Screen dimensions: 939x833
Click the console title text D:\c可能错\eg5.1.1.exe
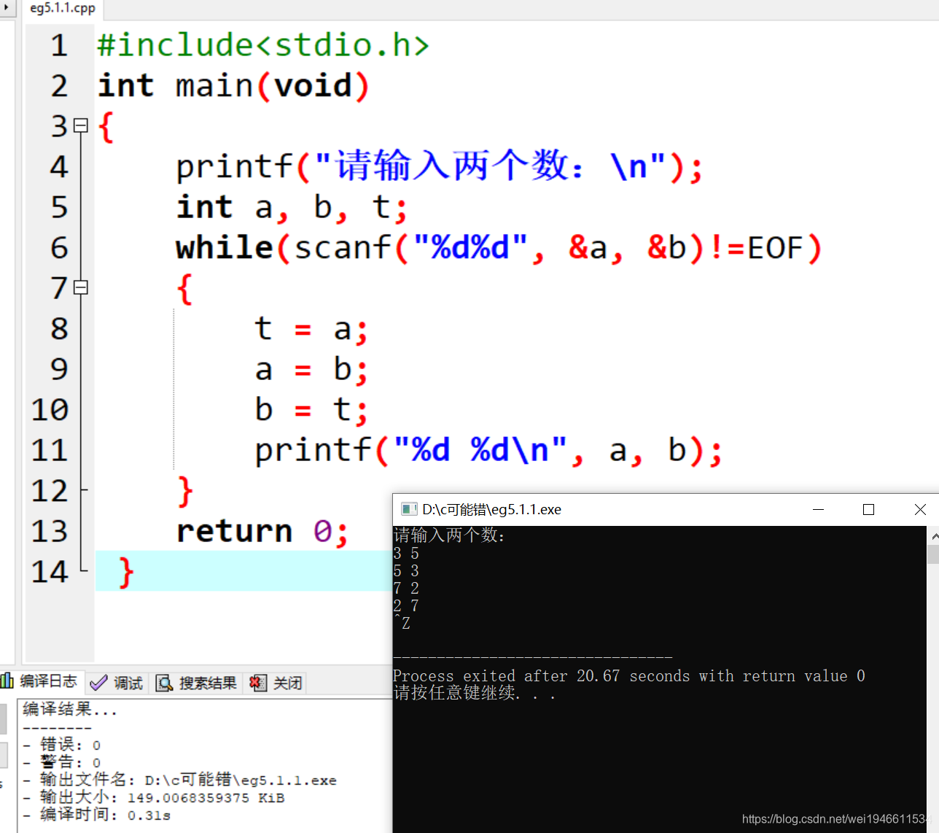[x=491, y=510]
